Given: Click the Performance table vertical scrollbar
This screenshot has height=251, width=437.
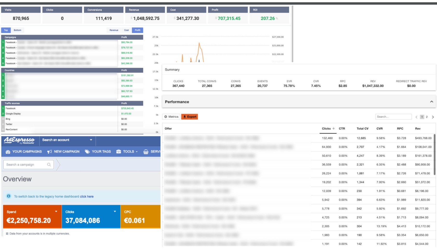Looking at the screenshot, I should pos(434,154).
